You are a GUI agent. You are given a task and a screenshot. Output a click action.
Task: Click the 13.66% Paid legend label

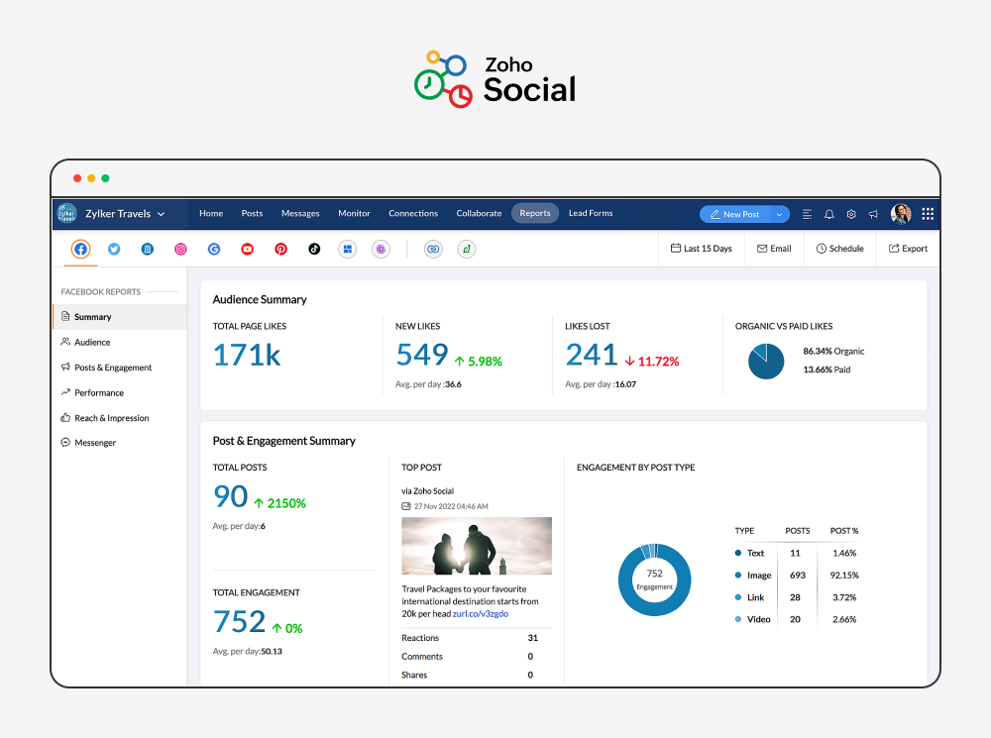[x=826, y=369]
